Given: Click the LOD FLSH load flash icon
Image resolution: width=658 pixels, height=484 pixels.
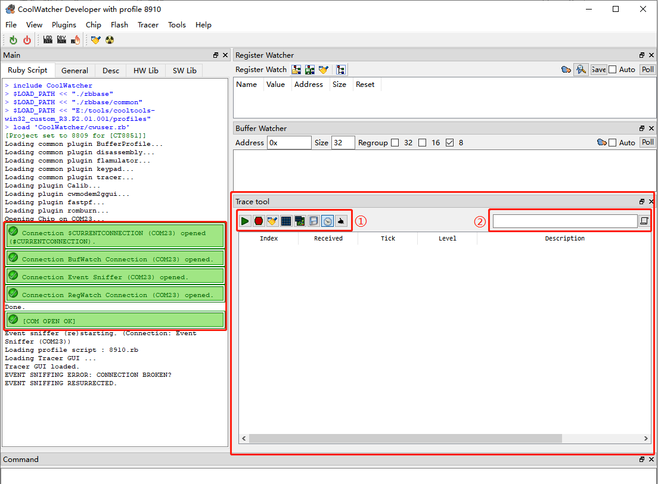Looking at the screenshot, I should [48, 40].
